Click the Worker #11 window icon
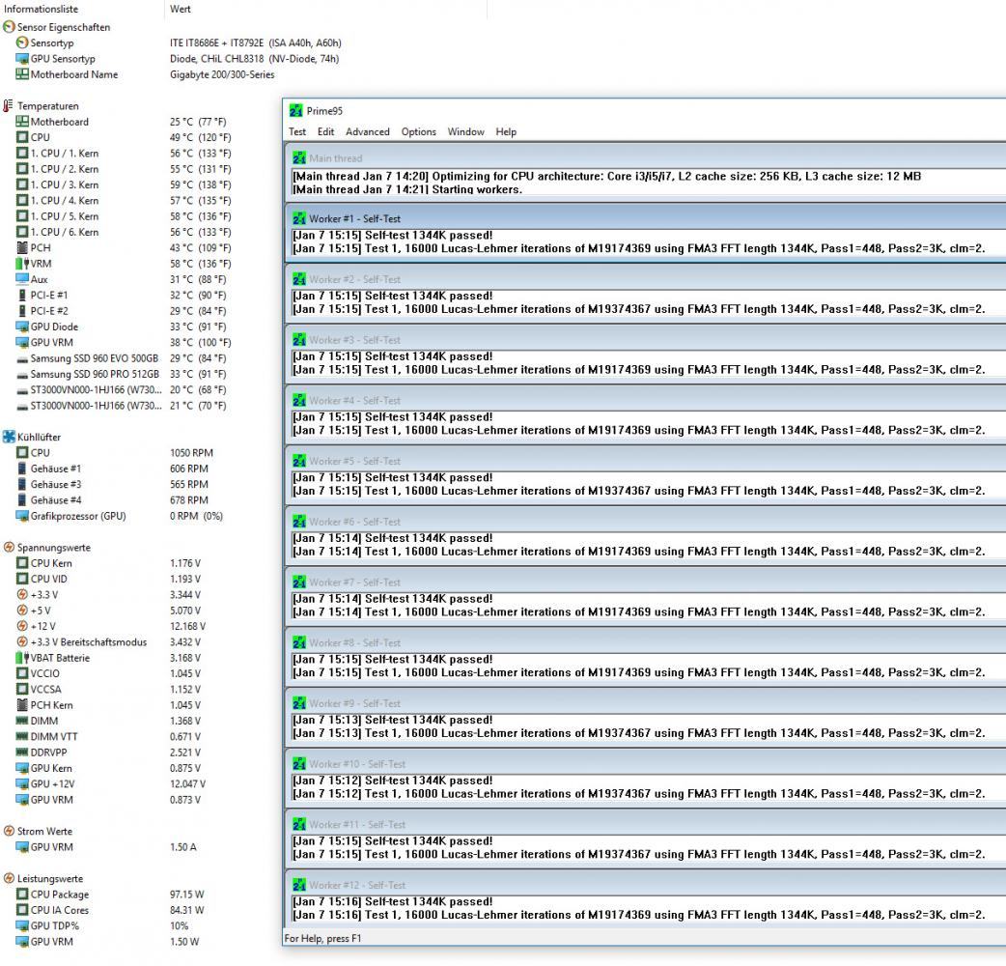The height and width of the screenshot is (966, 1006). click(299, 824)
